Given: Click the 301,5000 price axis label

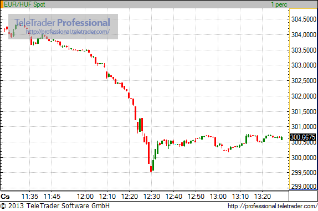Looking at the screenshot, I should point(304,111).
